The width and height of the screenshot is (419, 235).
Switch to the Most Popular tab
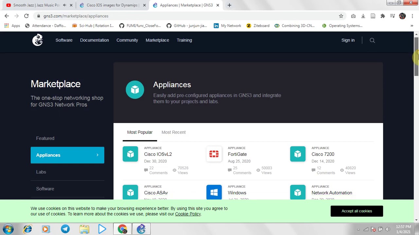point(140,132)
